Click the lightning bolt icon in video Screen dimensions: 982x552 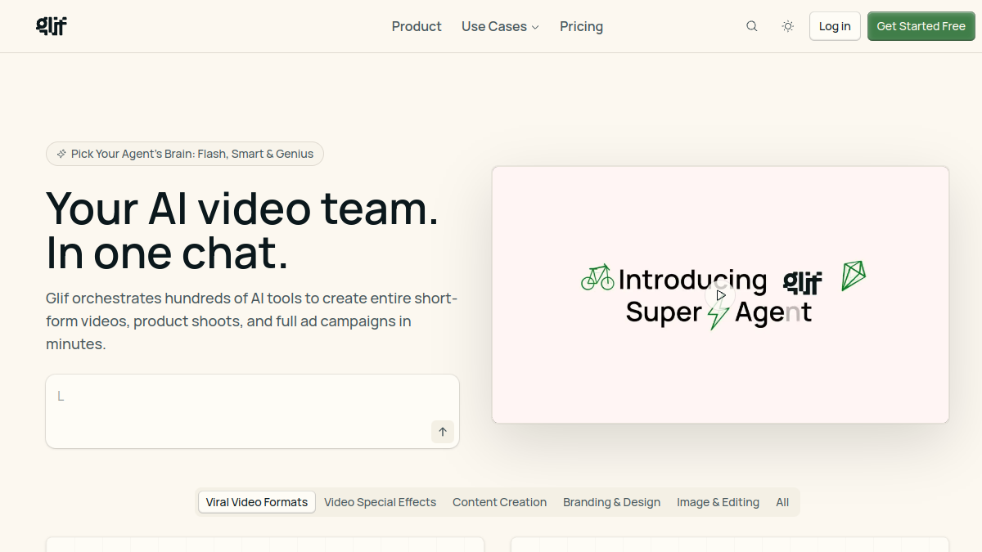(x=718, y=313)
